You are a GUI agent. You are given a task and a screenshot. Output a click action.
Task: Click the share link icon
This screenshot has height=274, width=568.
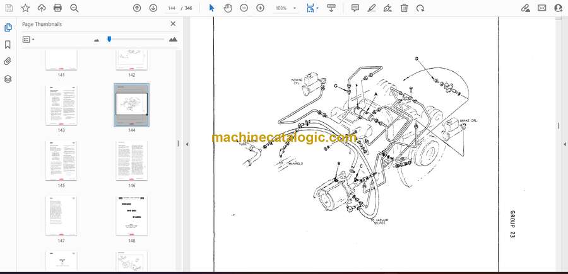(526, 8)
